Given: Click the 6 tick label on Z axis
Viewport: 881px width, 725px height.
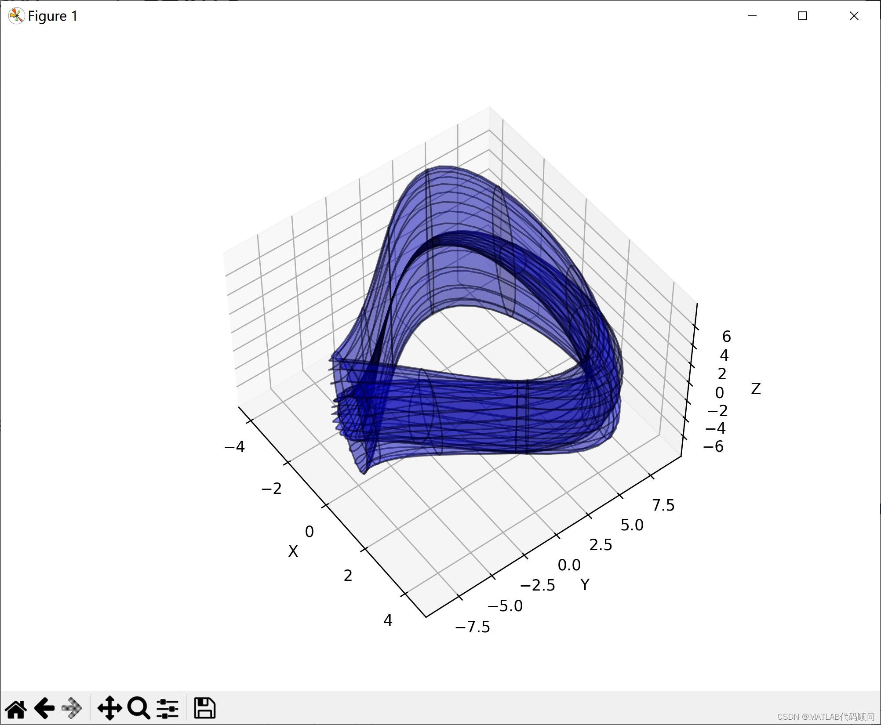Looking at the screenshot, I should pos(726,337).
